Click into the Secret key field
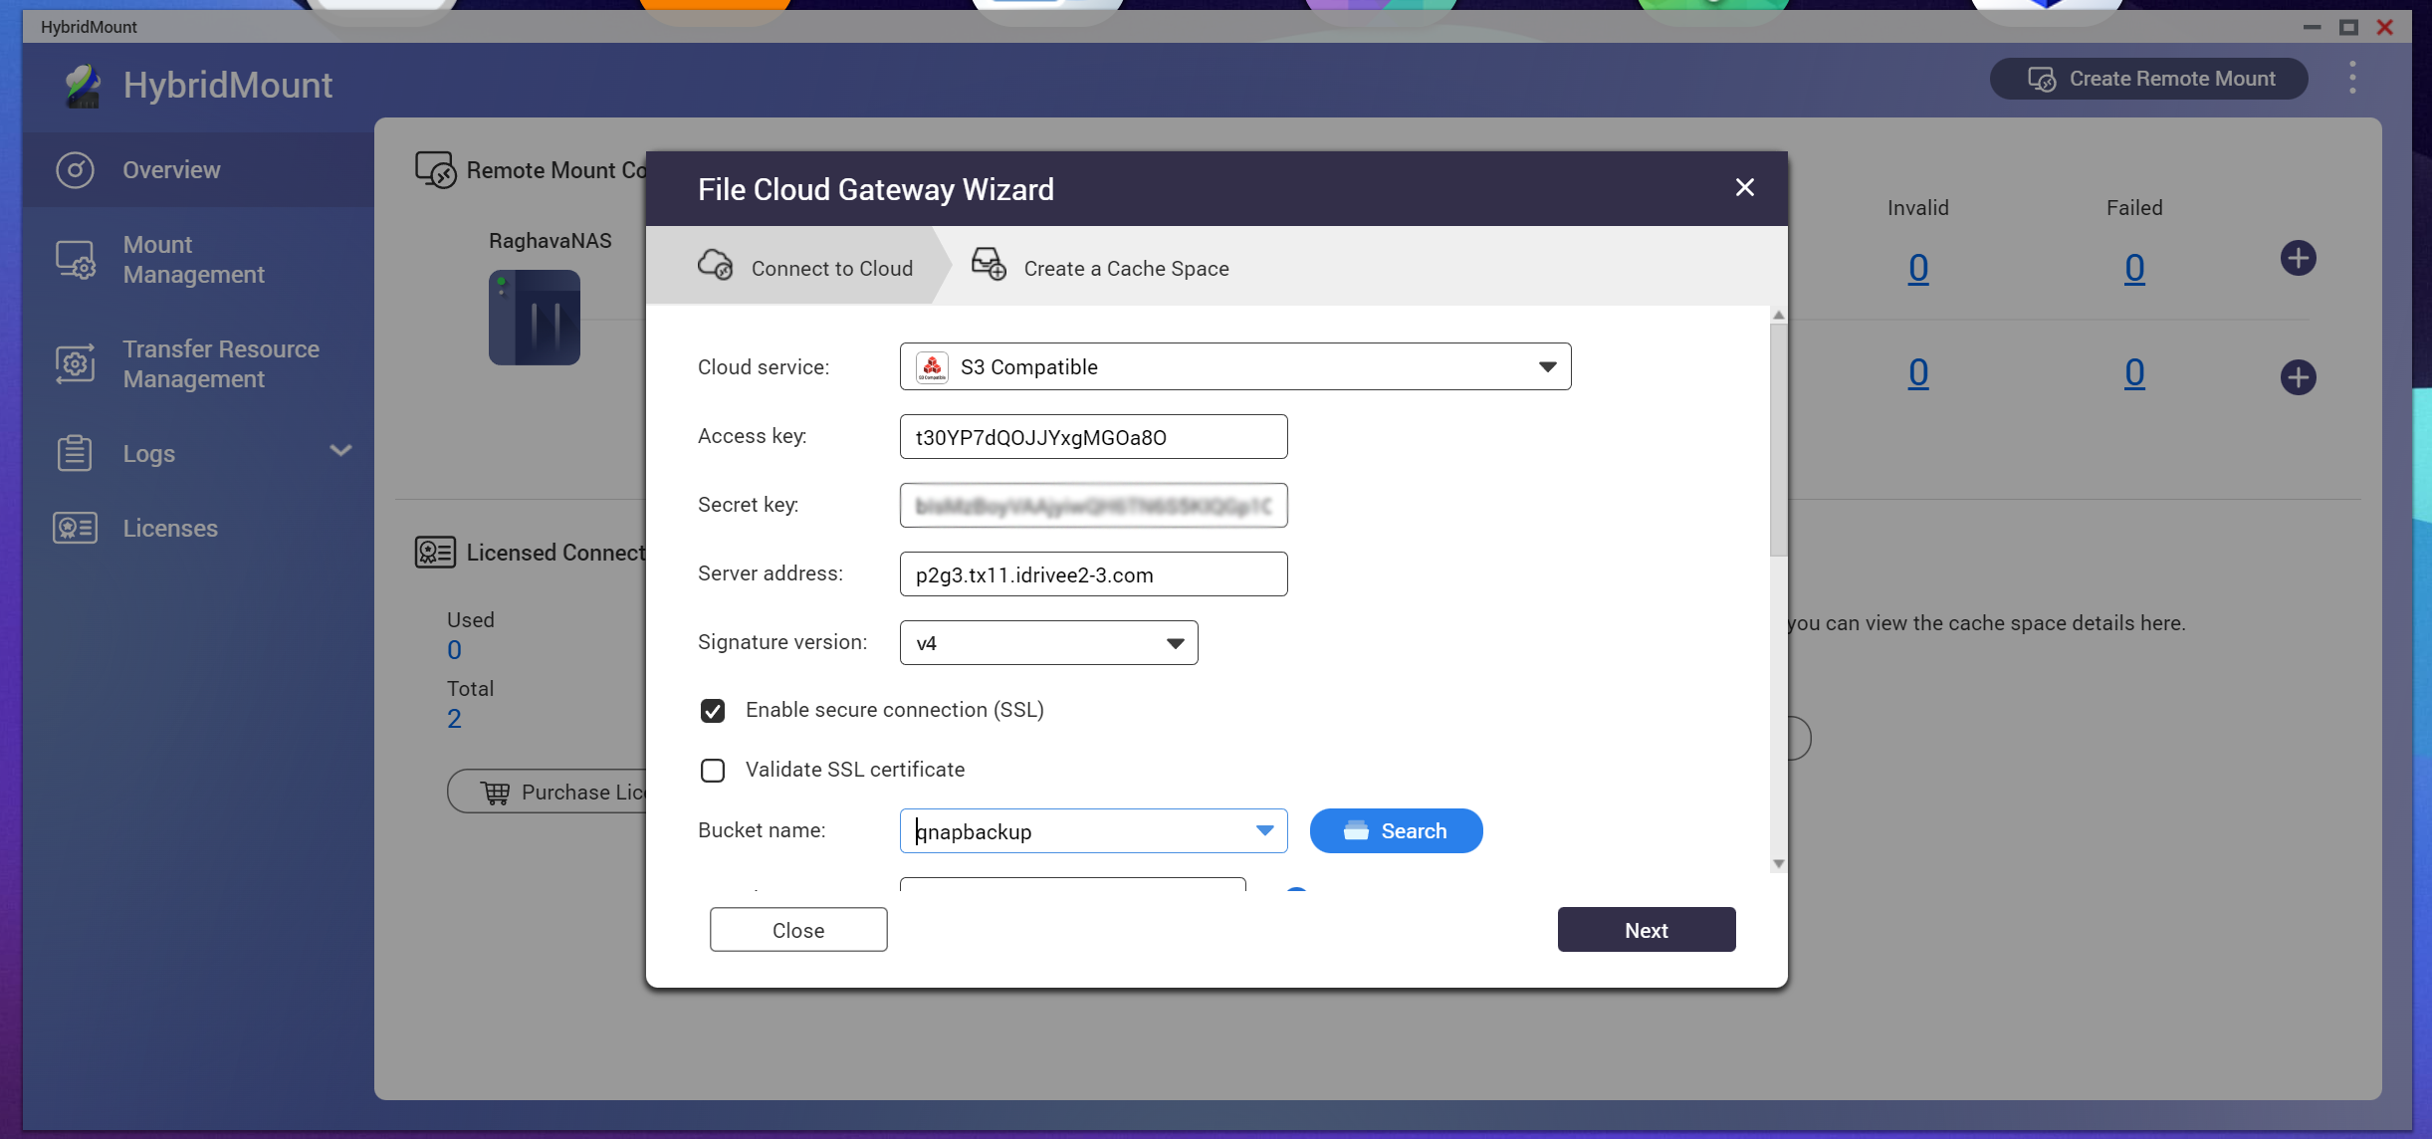This screenshot has height=1139, width=2432. [x=1093, y=506]
